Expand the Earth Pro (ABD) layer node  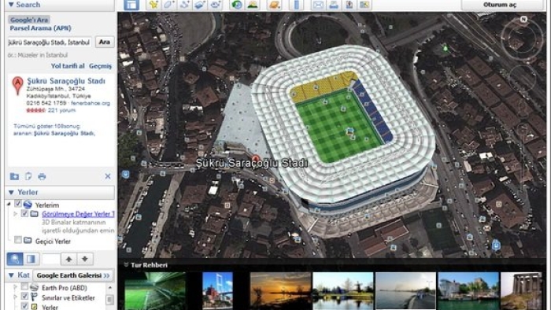15,287
